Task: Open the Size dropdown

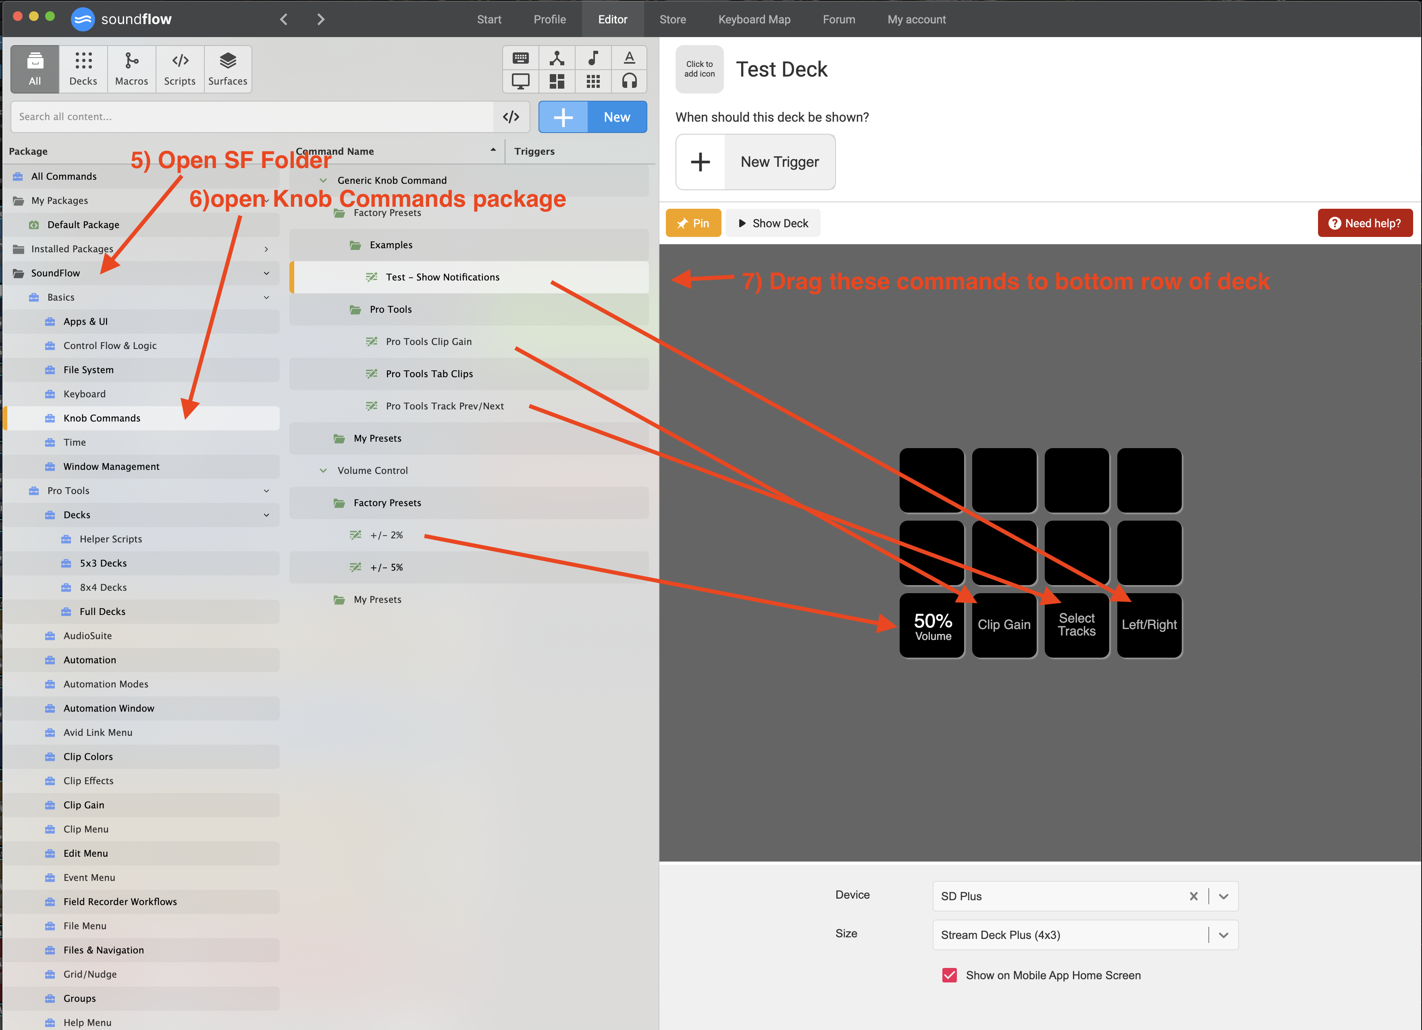Action: (1223, 935)
